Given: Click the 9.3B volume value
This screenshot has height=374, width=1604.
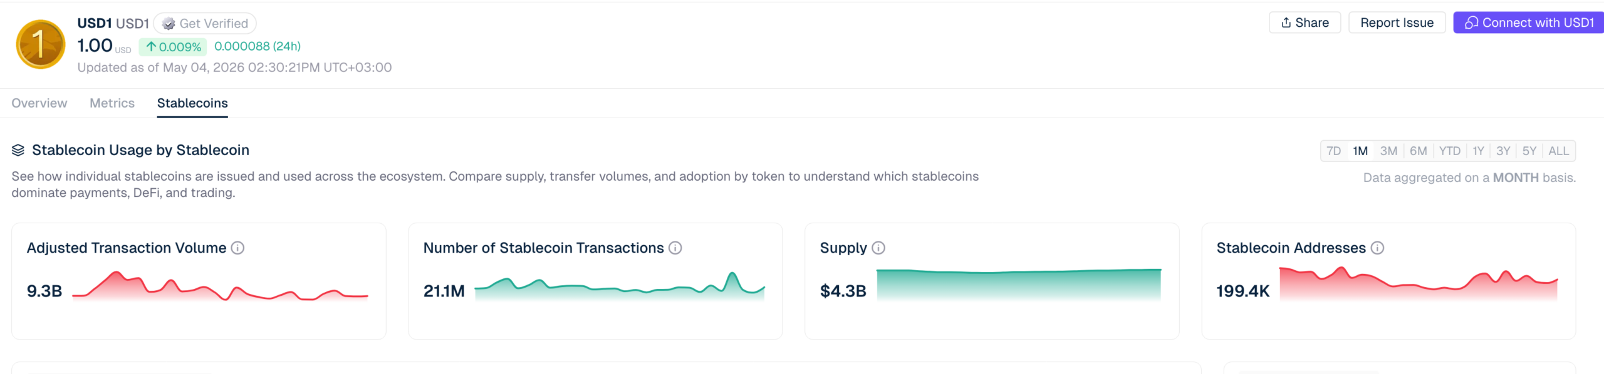Looking at the screenshot, I should pyautogui.click(x=44, y=291).
